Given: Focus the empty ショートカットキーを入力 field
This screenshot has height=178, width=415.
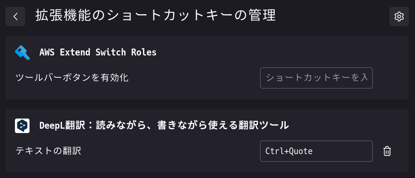Looking at the screenshot, I should [x=316, y=78].
